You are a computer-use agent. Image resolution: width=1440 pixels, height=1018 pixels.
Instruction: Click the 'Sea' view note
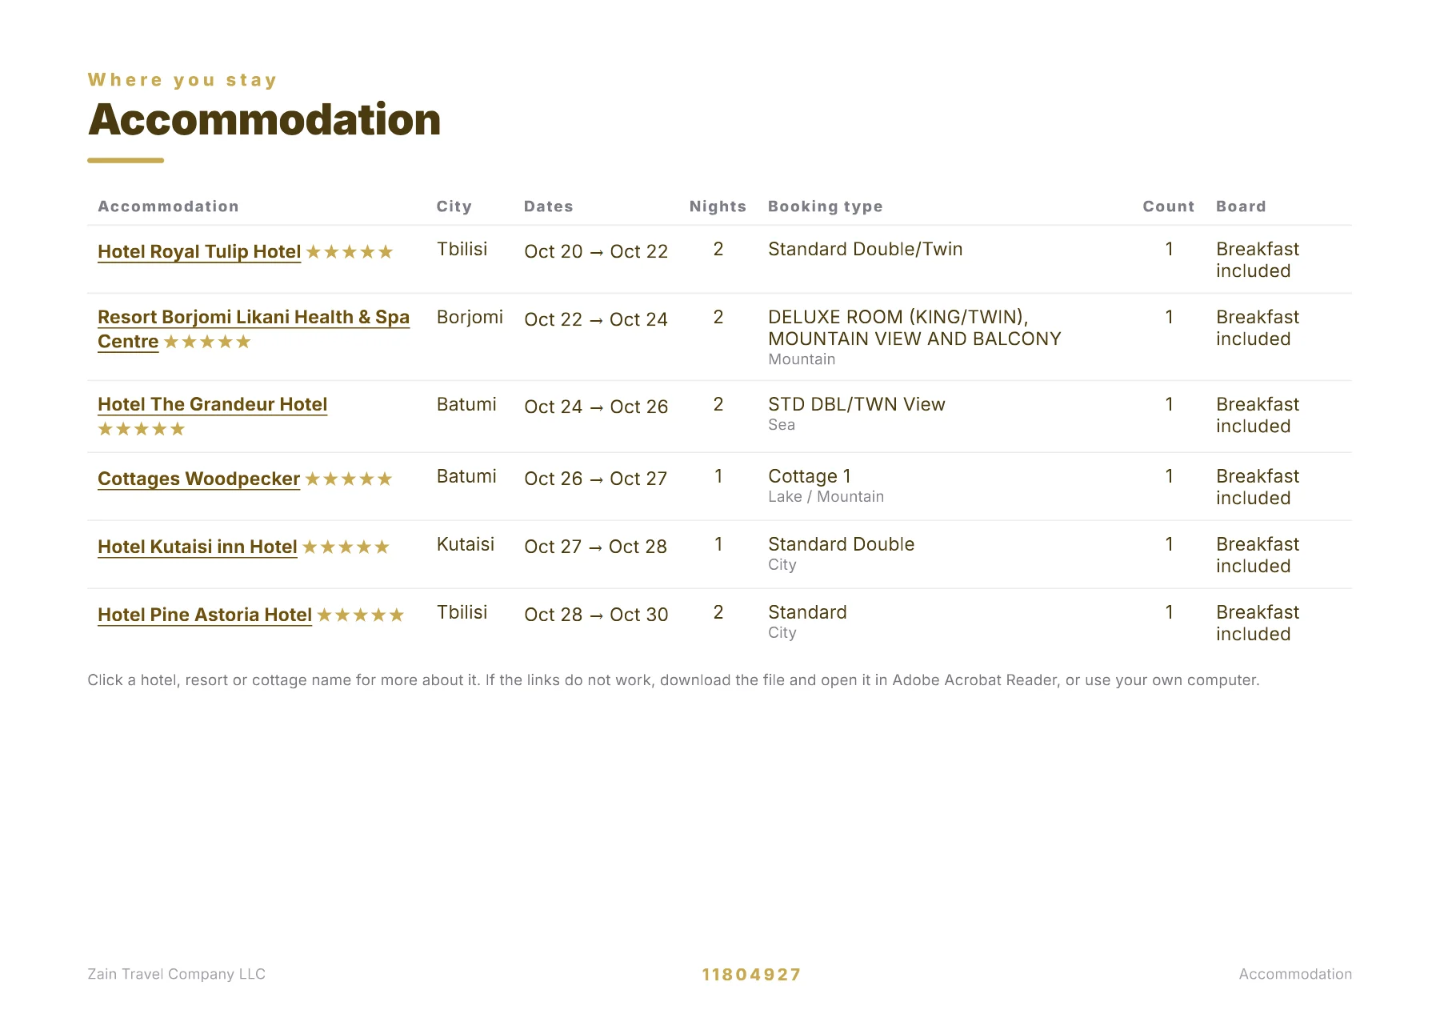pos(782,425)
